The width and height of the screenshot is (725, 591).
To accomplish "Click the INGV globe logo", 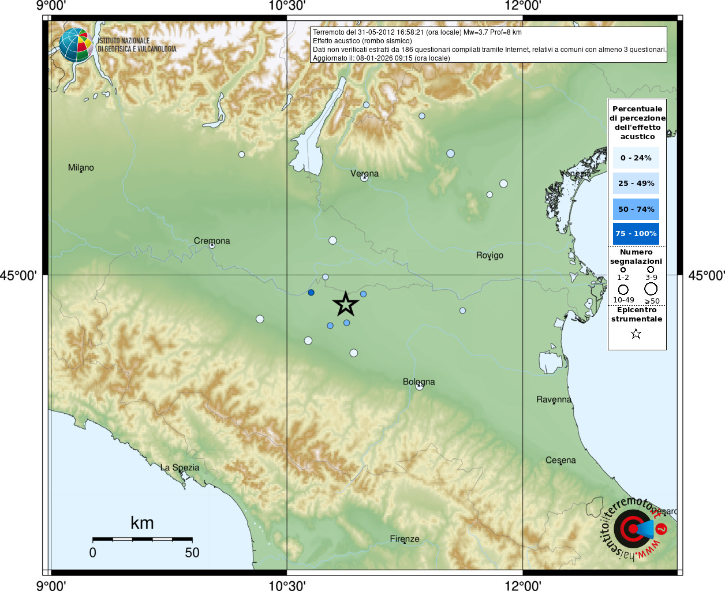I will coord(76,45).
